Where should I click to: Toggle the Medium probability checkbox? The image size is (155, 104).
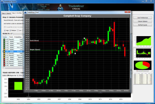(10, 30)
